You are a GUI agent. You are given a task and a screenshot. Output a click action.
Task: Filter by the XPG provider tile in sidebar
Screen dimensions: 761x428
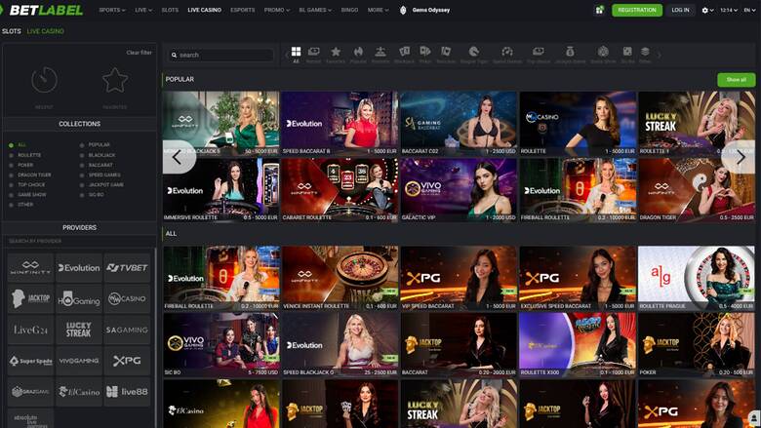point(127,361)
